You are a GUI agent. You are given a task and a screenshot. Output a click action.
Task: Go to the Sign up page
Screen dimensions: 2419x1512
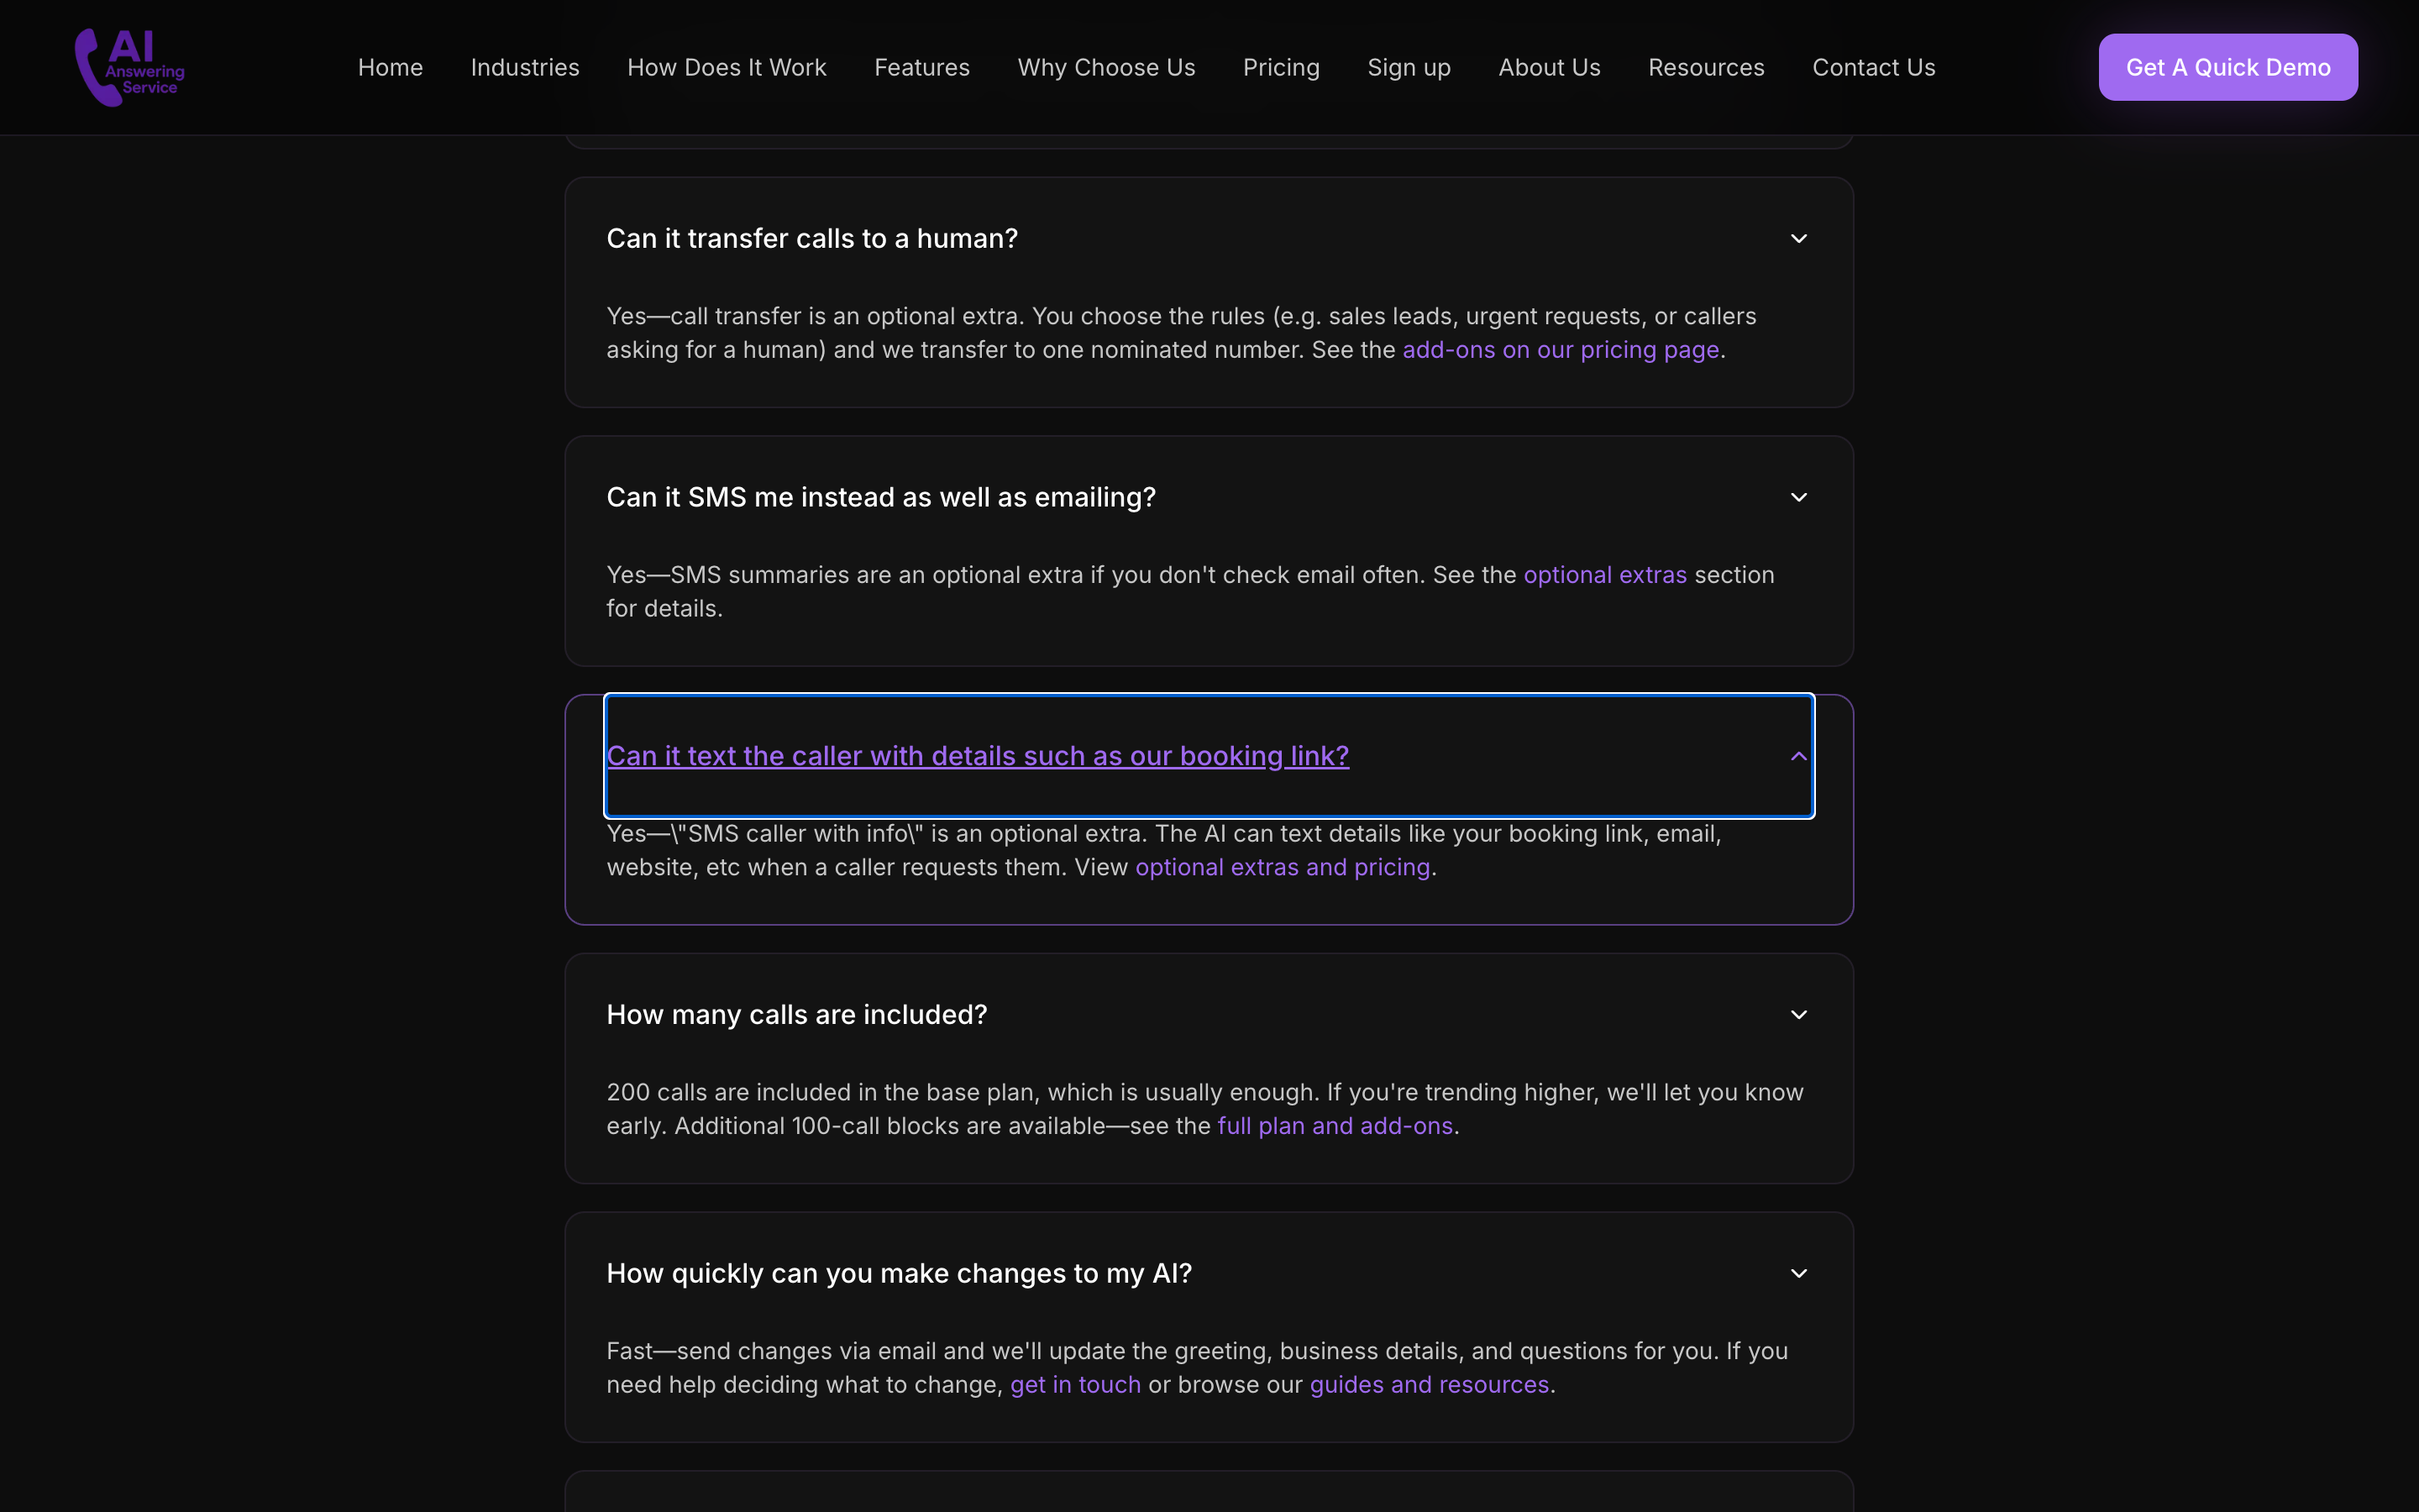[1409, 66]
